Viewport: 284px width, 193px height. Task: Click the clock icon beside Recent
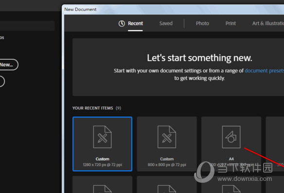[122, 23]
